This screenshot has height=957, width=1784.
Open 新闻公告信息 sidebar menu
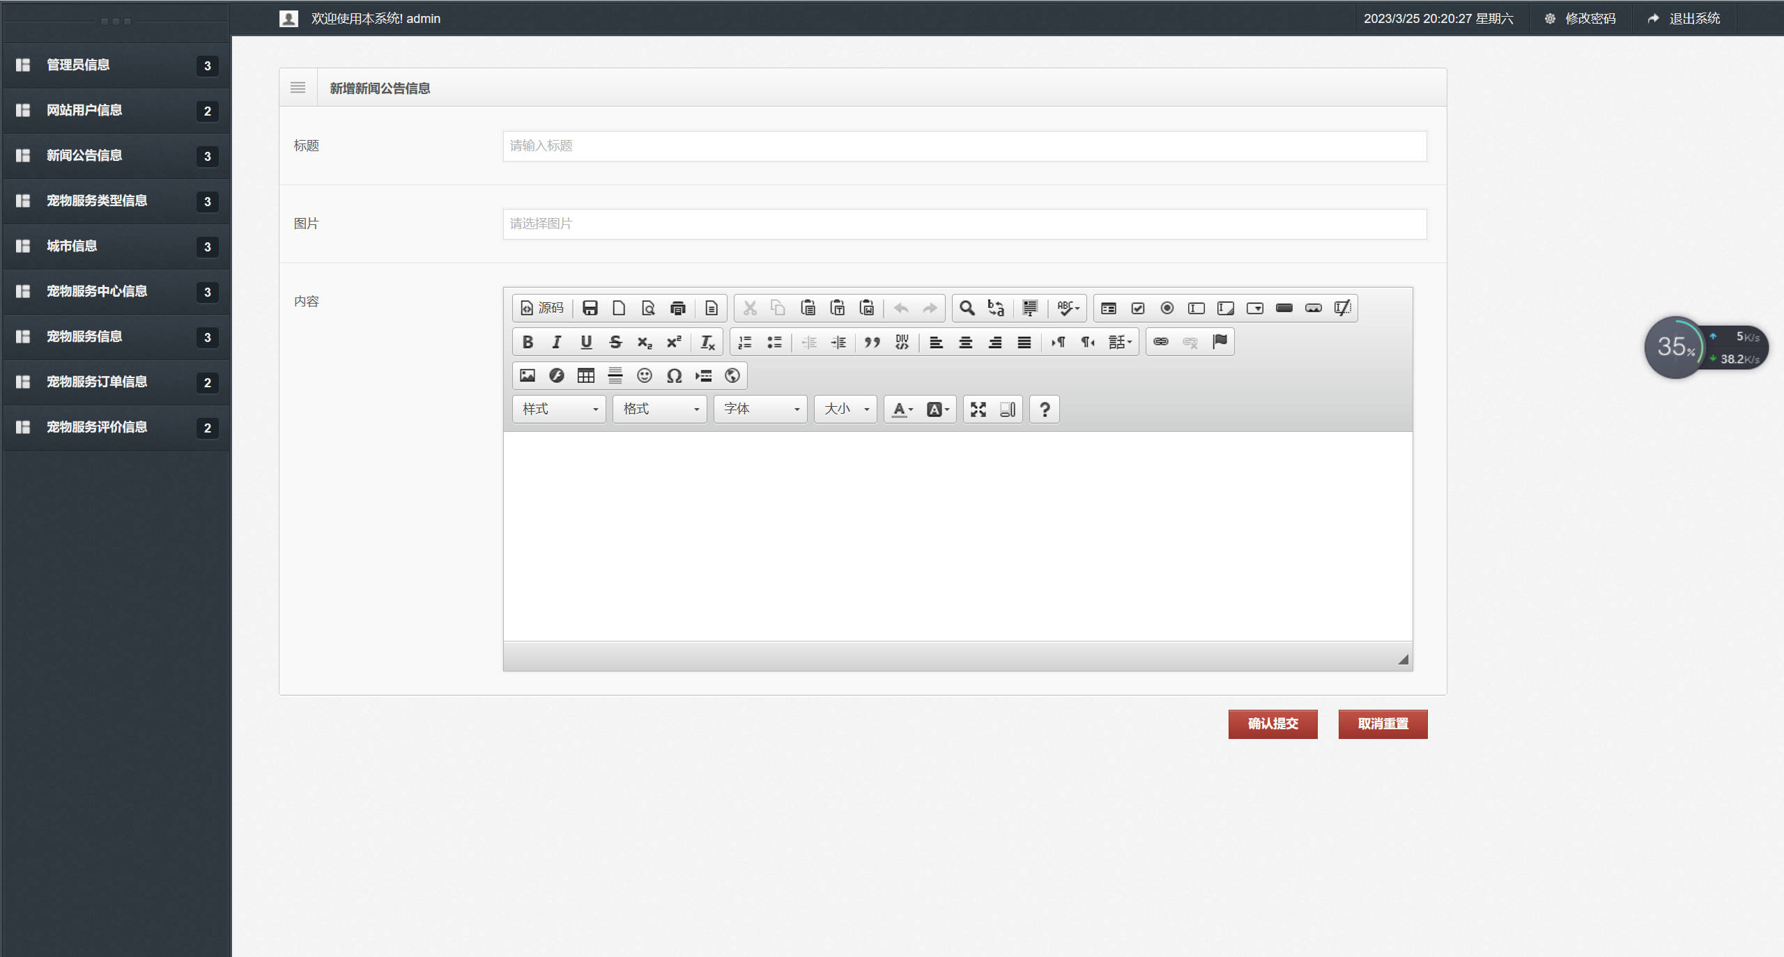pyautogui.click(x=84, y=155)
